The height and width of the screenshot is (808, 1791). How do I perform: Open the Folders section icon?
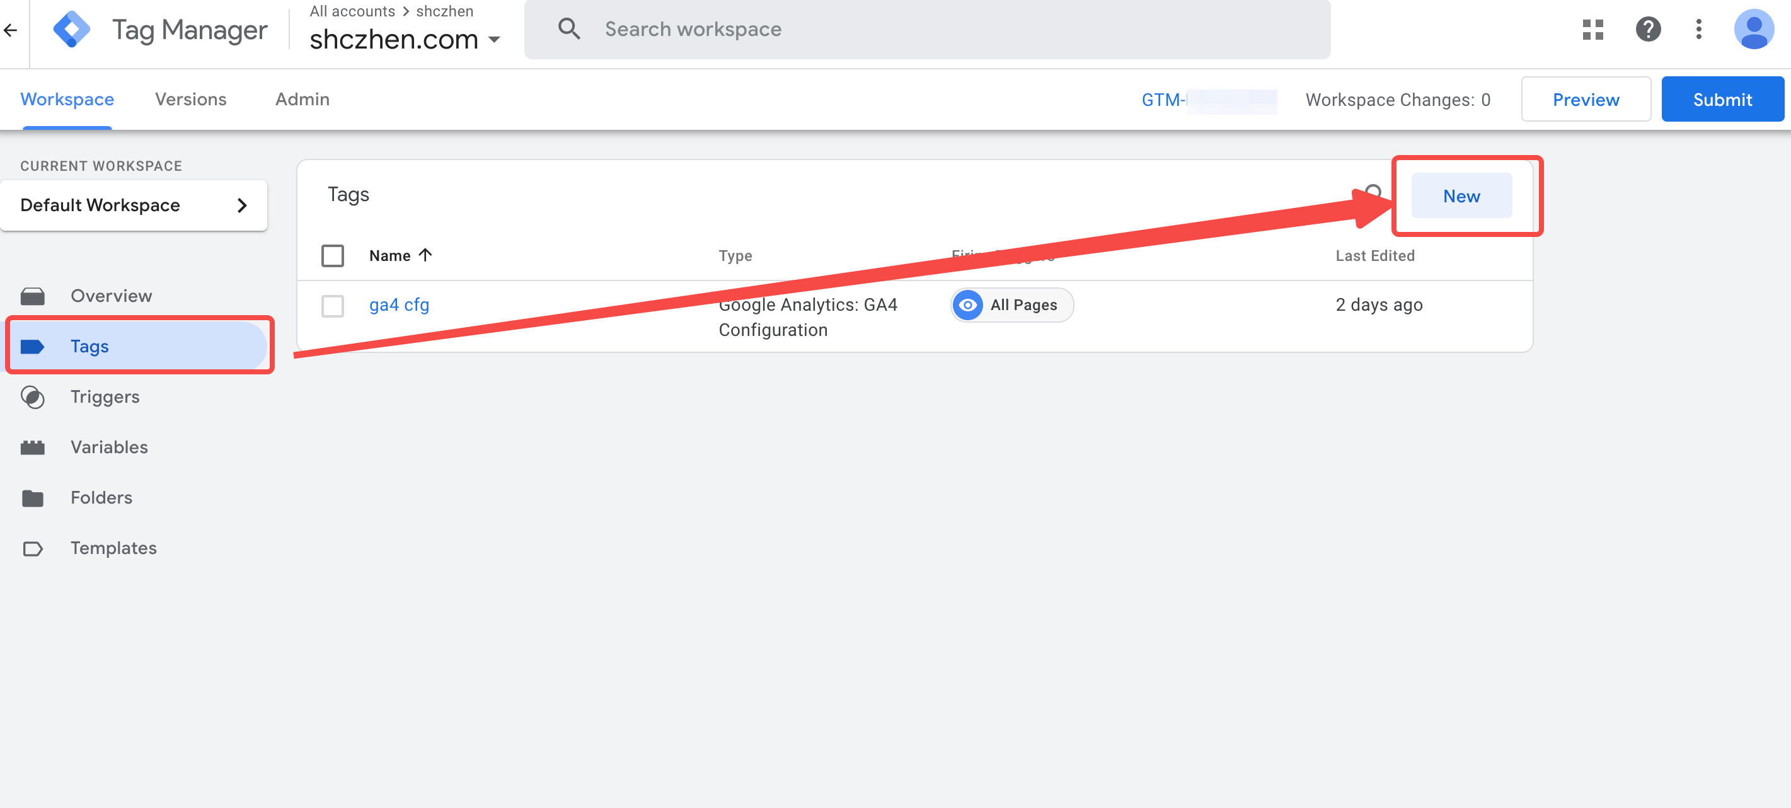[x=33, y=497]
